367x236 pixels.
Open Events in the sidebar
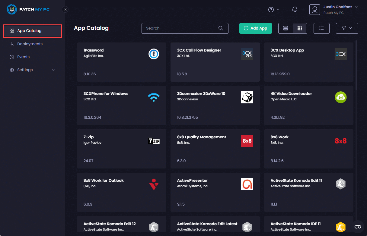coord(23,57)
